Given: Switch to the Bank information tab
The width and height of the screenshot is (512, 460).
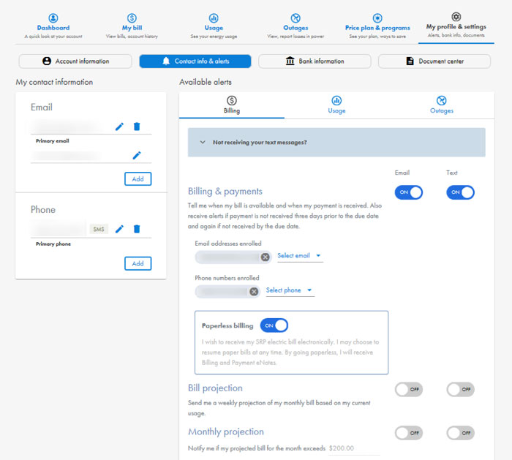Looking at the screenshot, I should [315, 61].
